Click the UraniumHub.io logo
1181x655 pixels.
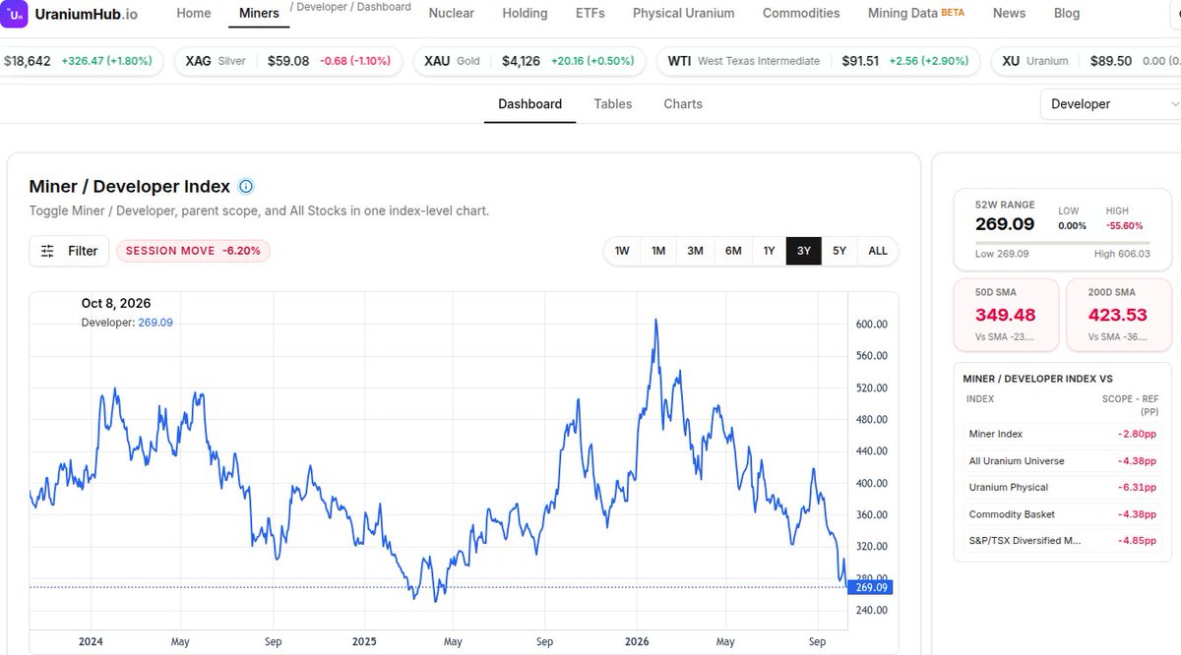(x=69, y=14)
